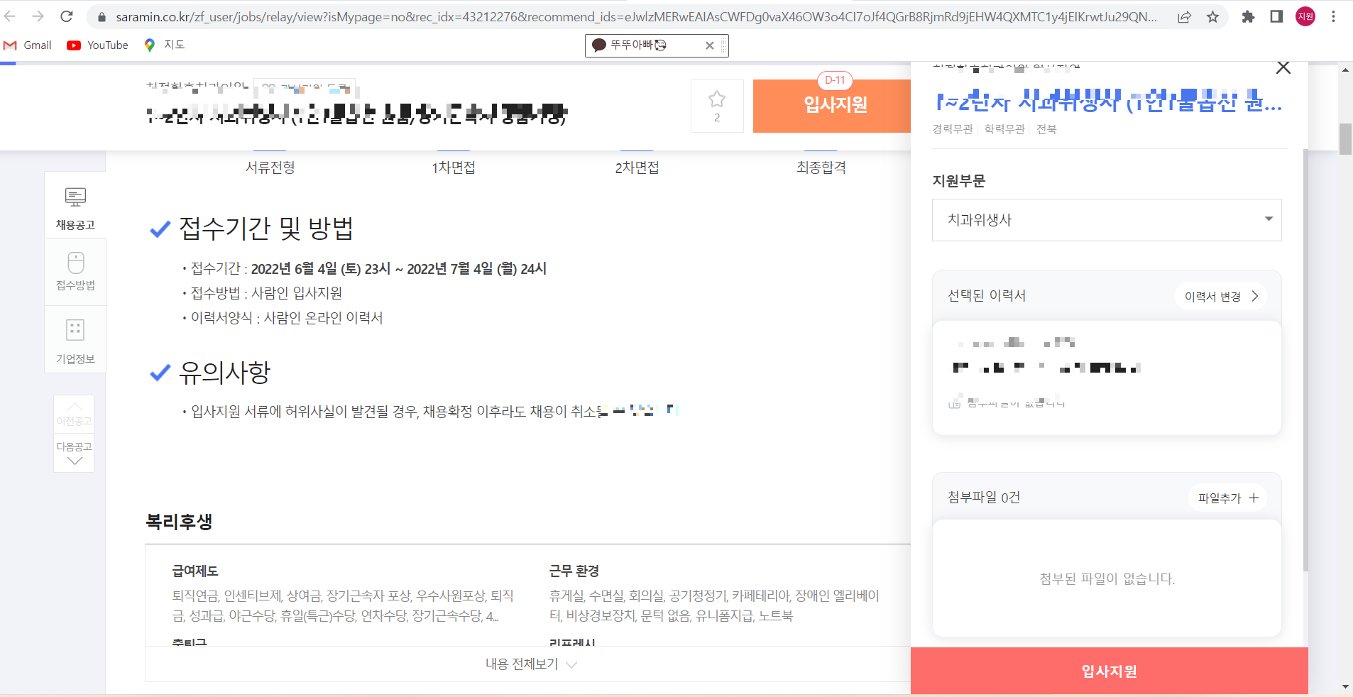
Task: Close the application side panel with X
Action: pos(1283,67)
